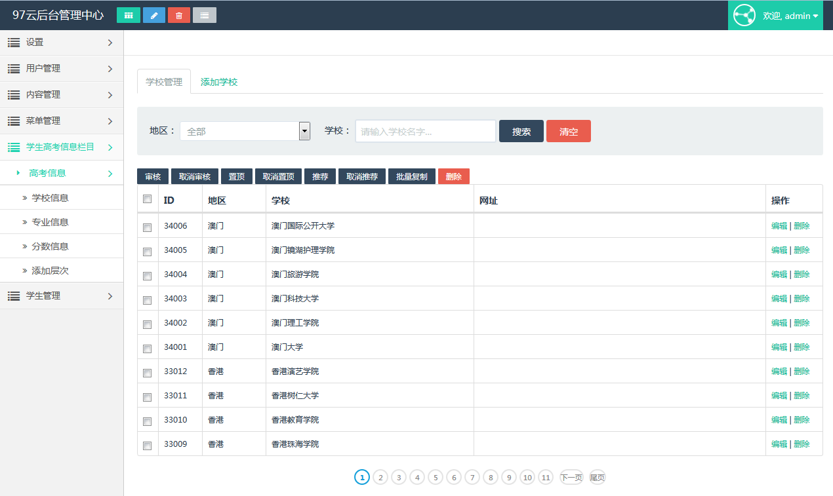Expand the 用户管理 sidebar menu
This screenshot has width=833, height=496.
tap(62, 69)
